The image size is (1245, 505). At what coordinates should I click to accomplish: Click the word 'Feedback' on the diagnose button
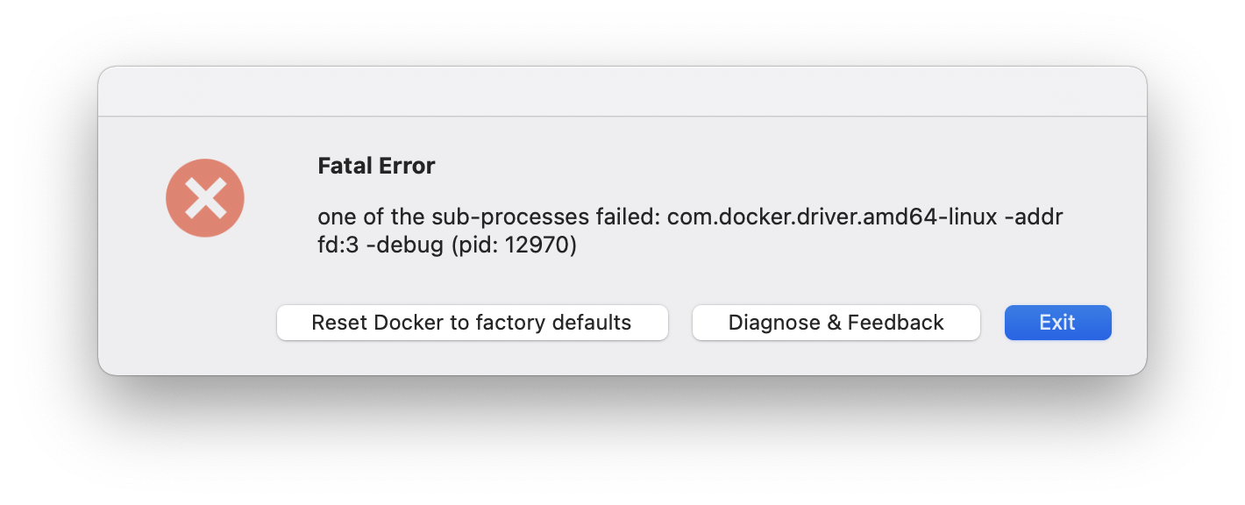coord(896,323)
